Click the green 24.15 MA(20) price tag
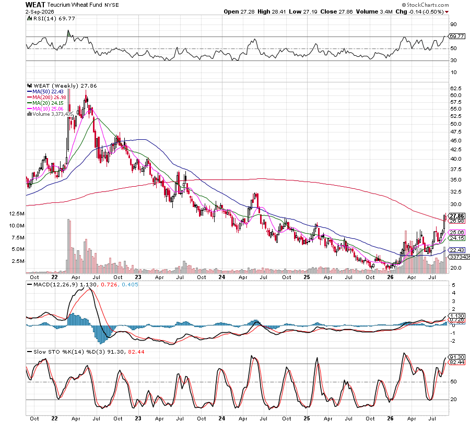The image size is (470, 423). tap(457, 238)
